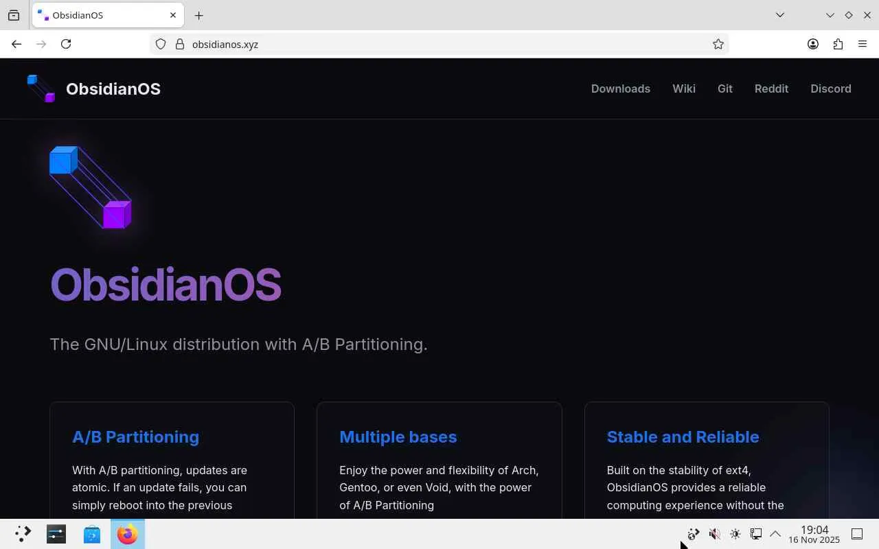The height and width of the screenshot is (549, 879).
Task: Minimize the Firefox window
Action: 830,15
